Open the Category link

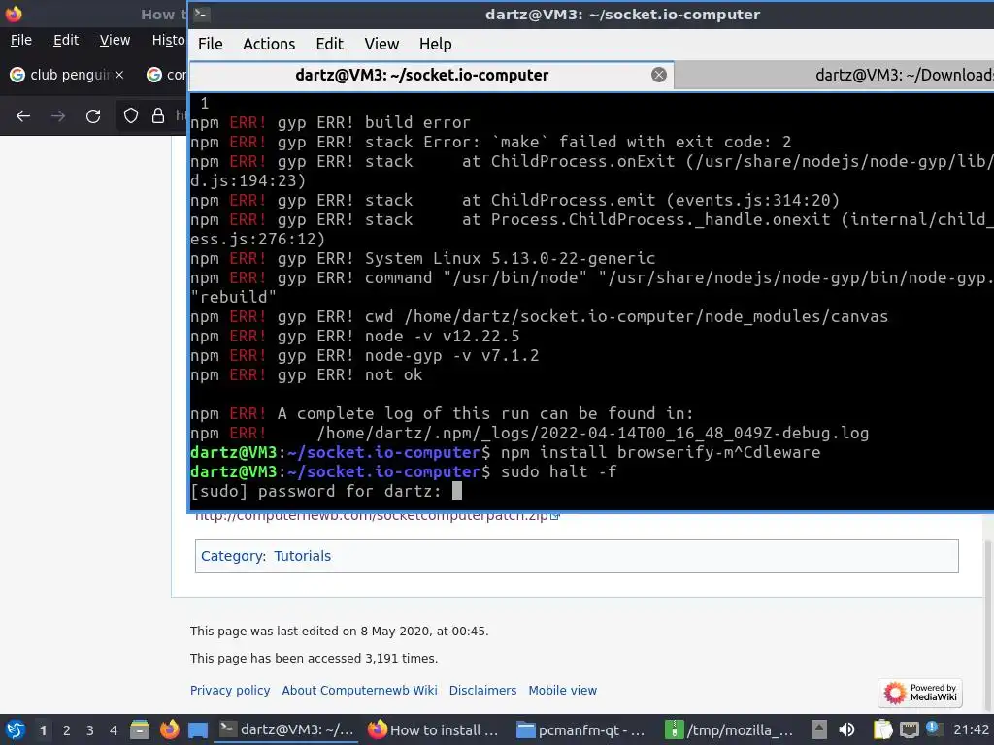(233, 556)
